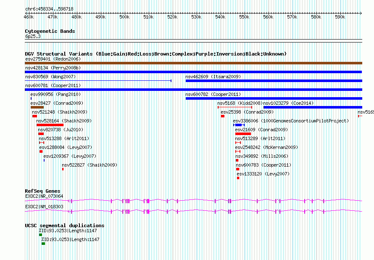Select nsv513289 (Arlt2011) variant label
The height and width of the screenshot is (260, 374).
(x=260, y=138)
